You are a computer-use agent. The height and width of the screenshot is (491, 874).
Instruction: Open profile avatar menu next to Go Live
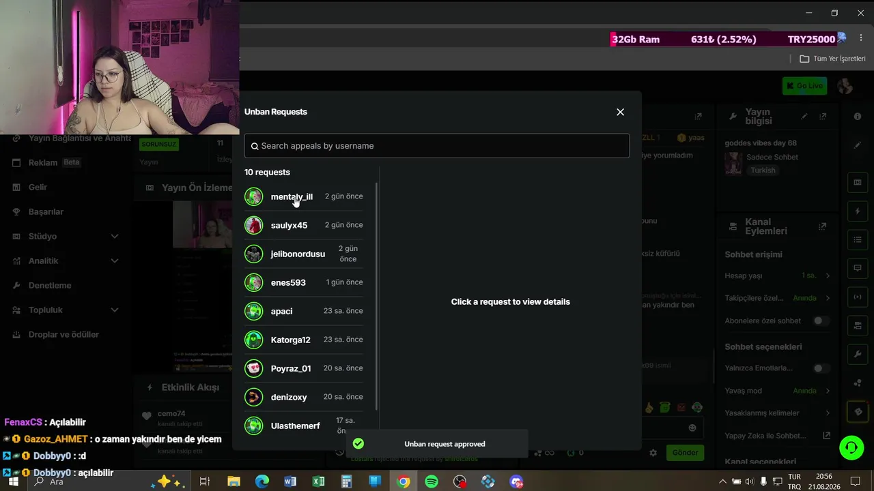click(x=845, y=86)
